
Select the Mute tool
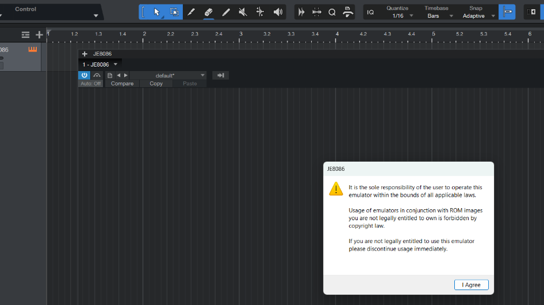click(243, 12)
